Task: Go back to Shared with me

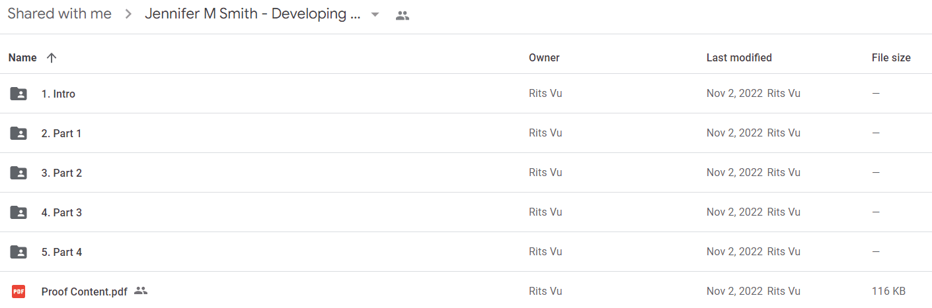Action: point(59,14)
